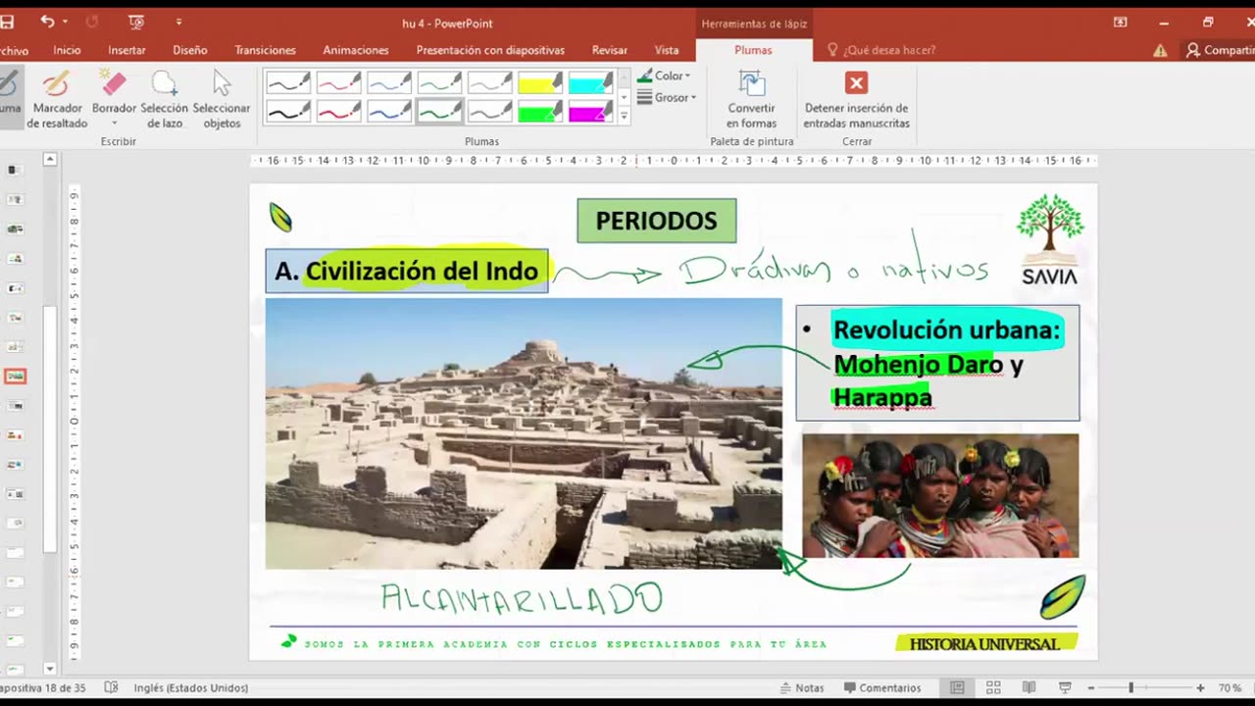
Task: Switch to the Insertar tab
Action: click(126, 50)
